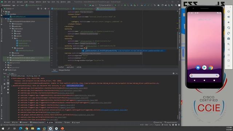
Task: Click the Debug app bug icon
Action: [x=125, y=5]
